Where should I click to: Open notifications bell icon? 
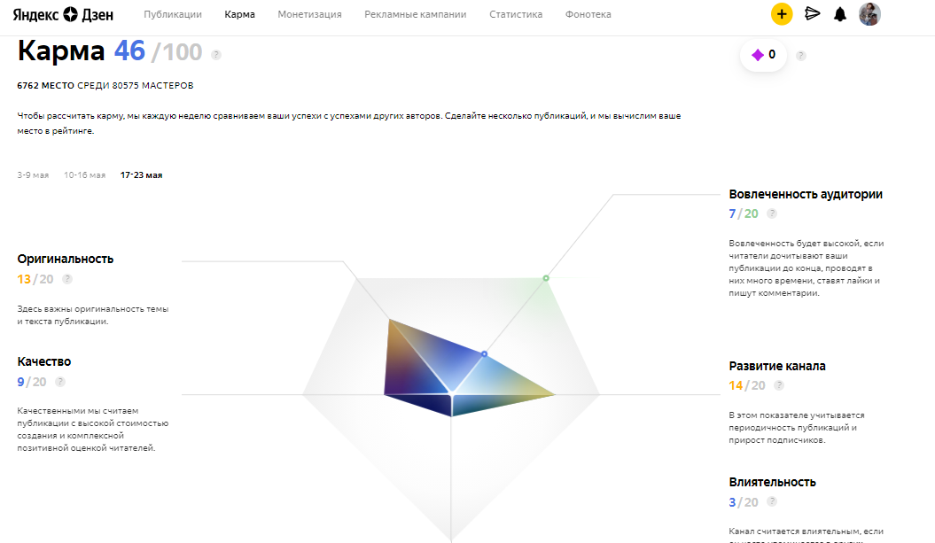coord(839,14)
